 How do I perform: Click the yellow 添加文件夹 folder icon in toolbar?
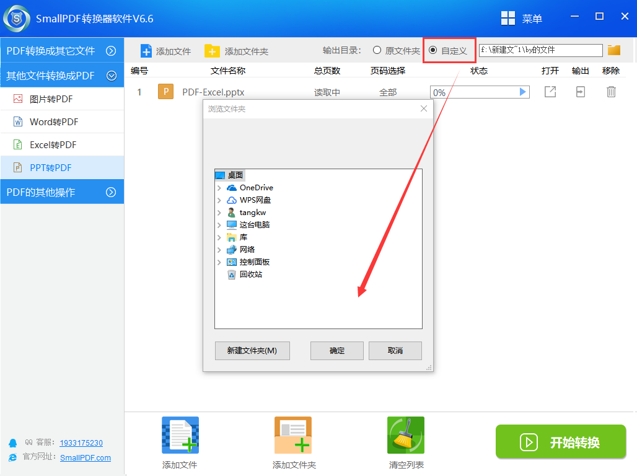[212, 51]
